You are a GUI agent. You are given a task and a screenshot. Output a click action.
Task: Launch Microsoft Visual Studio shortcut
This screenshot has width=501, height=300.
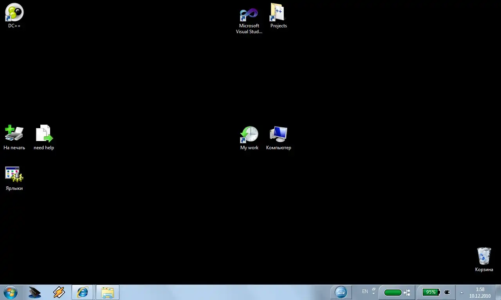coord(249,15)
